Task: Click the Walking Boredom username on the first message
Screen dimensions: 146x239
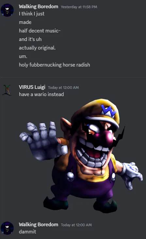Action: tap(39, 7)
